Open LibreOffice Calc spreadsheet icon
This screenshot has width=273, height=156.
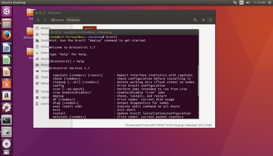7,60
